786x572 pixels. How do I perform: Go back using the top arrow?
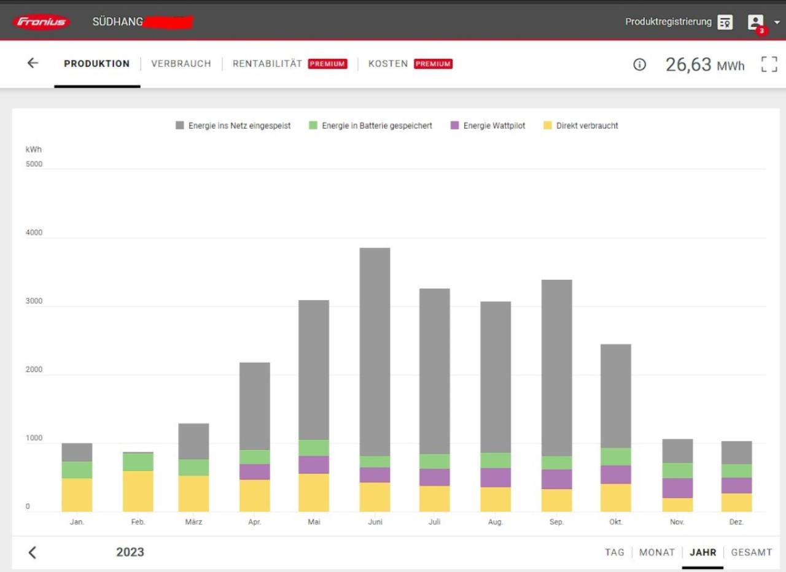33,63
